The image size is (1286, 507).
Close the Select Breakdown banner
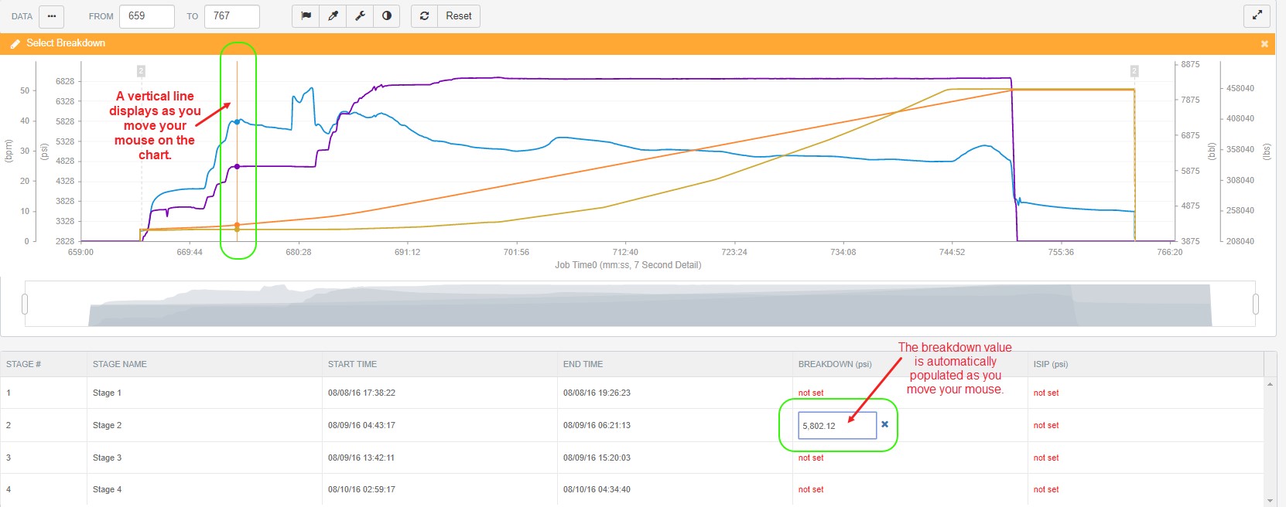tap(1264, 44)
